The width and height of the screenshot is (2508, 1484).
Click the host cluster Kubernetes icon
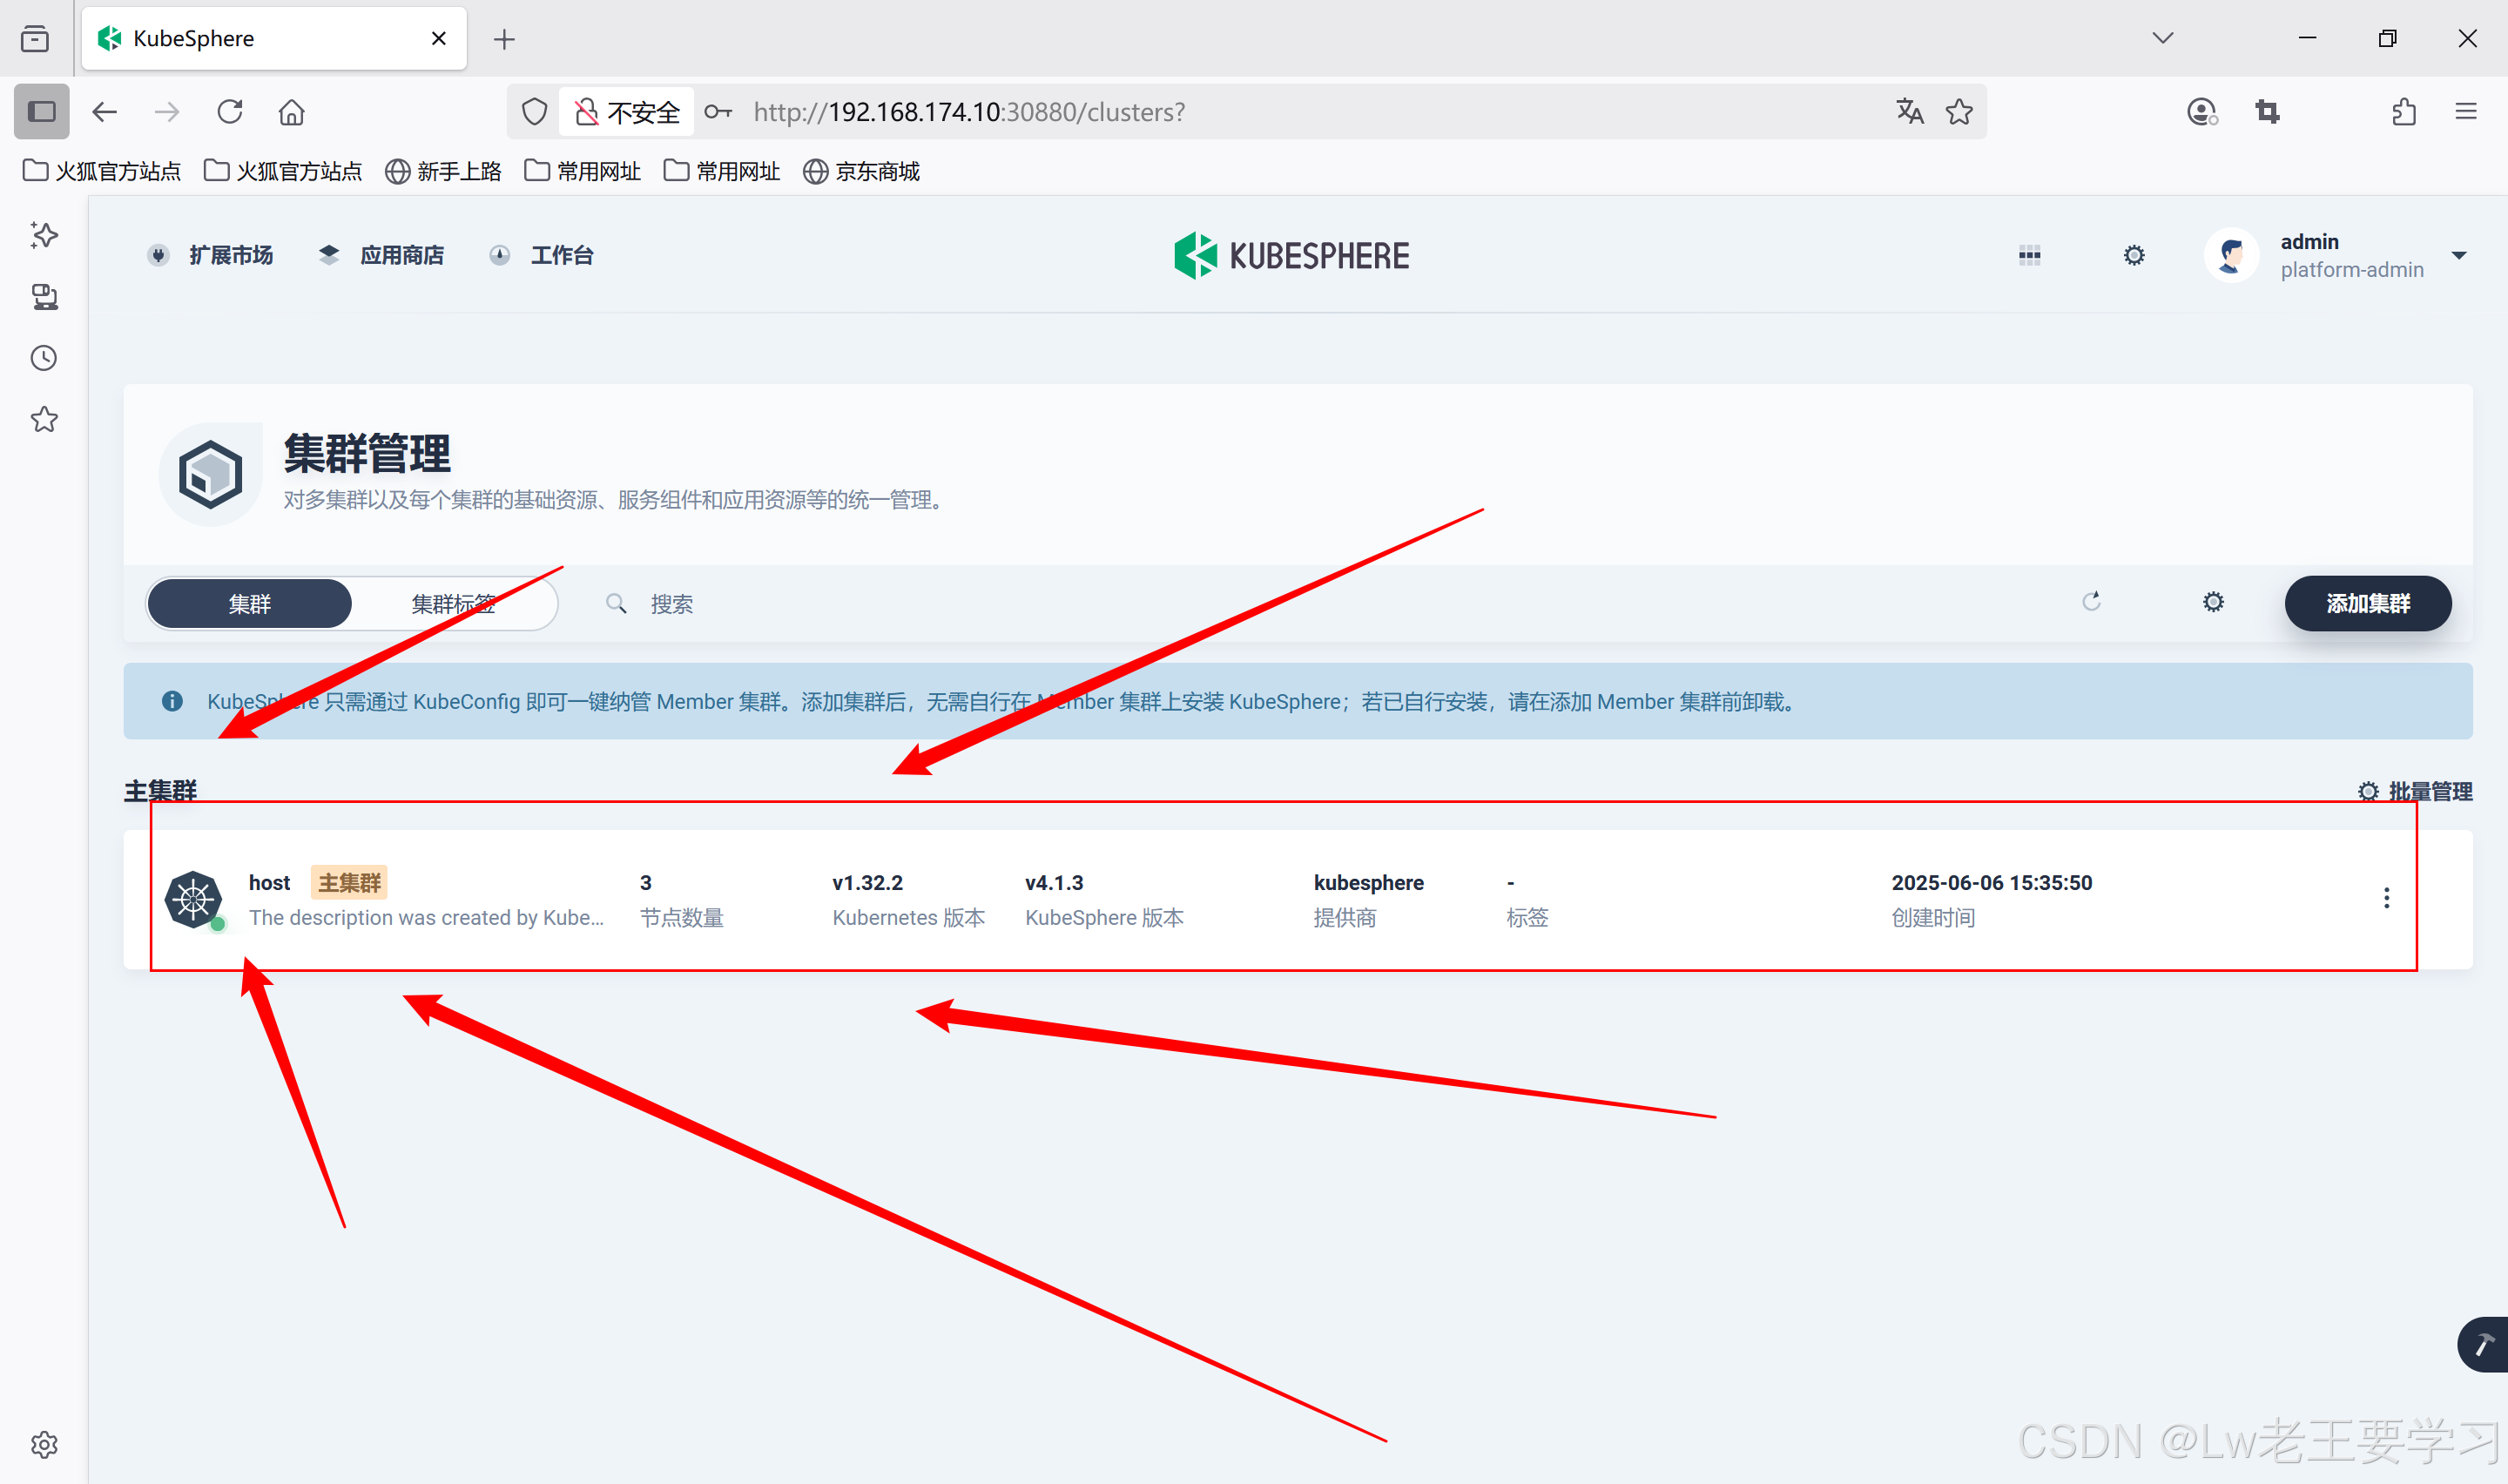(x=194, y=900)
